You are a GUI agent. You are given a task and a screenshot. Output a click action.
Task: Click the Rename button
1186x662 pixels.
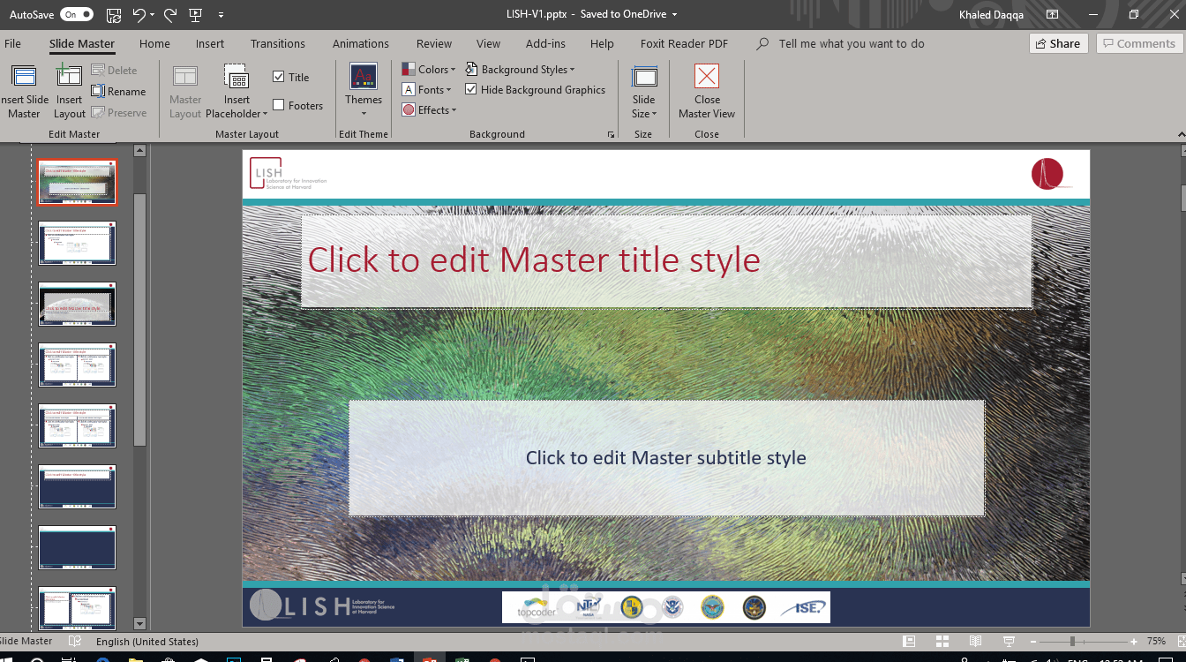(120, 91)
